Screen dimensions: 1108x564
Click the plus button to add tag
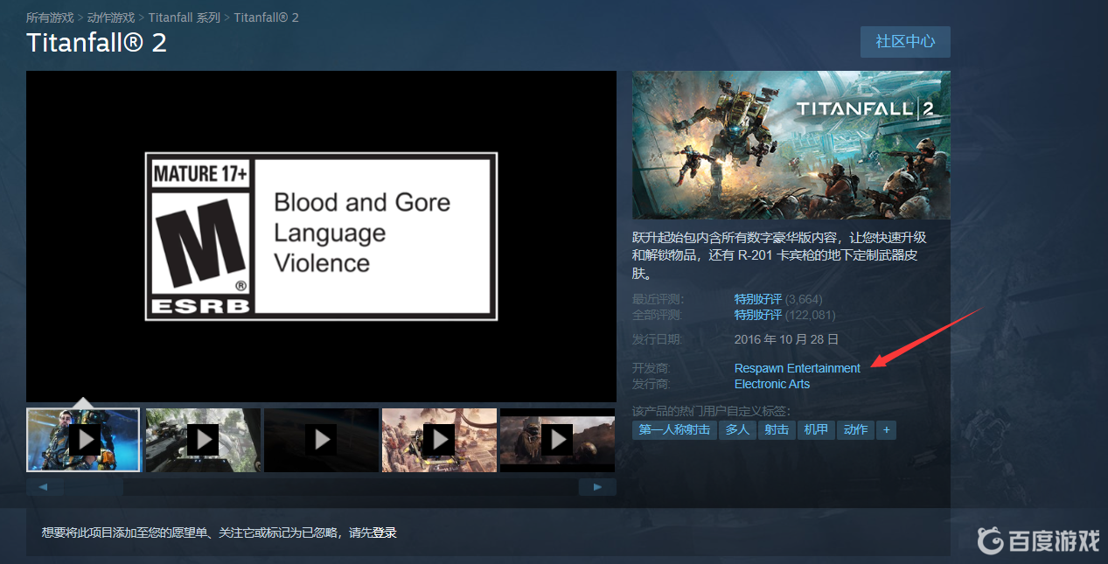click(x=886, y=429)
